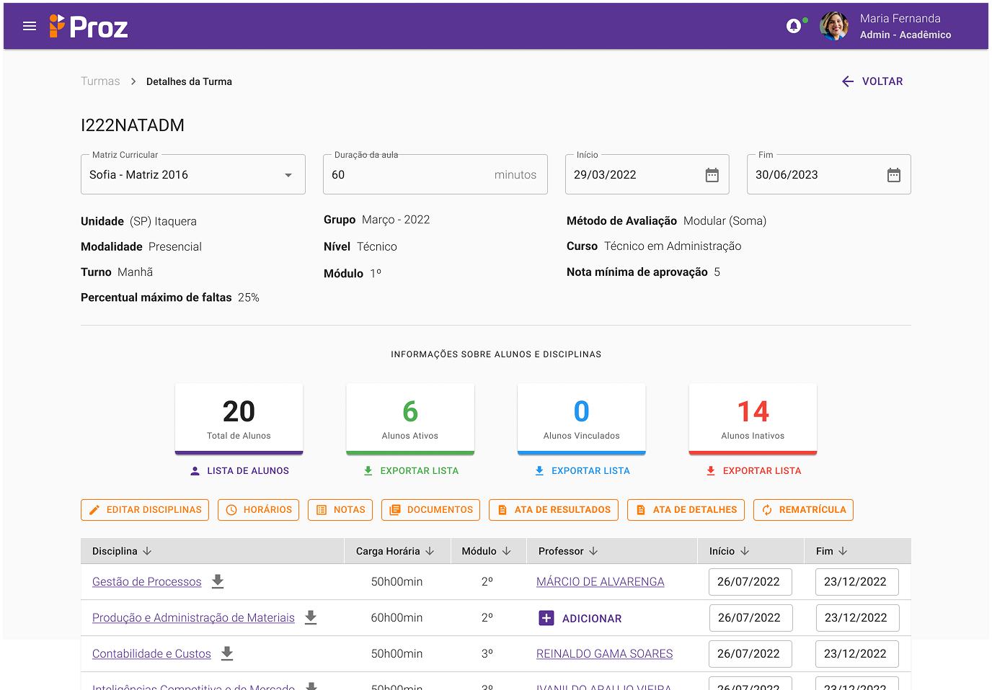Screen dimensions: 992x690
Task: Sort table by Professor column
Action: coord(593,551)
